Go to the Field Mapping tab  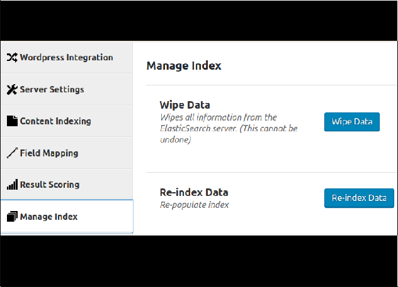[x=66, y=153]
